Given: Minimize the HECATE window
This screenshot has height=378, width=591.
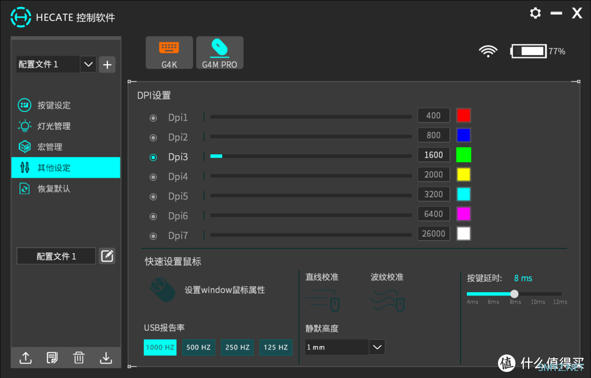Looking at the screenshot, I should 557,13.
